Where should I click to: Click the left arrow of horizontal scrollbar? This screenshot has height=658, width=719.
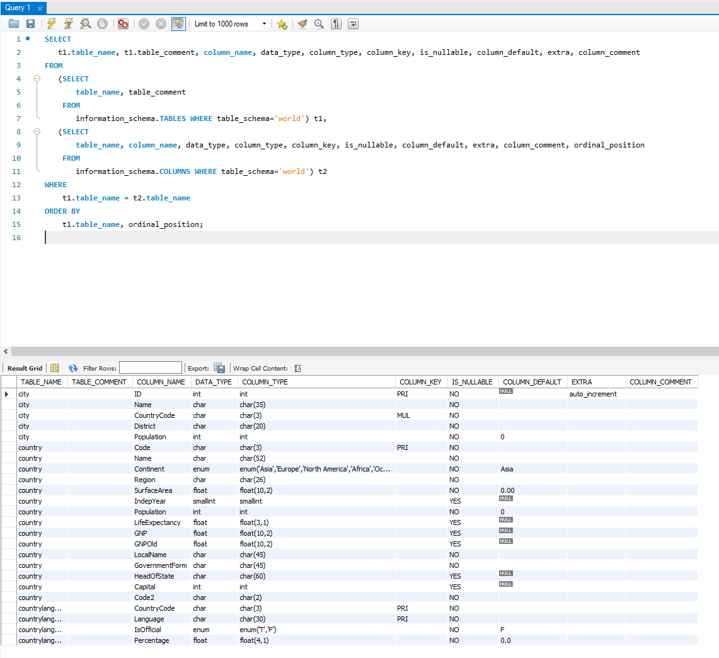6,351
